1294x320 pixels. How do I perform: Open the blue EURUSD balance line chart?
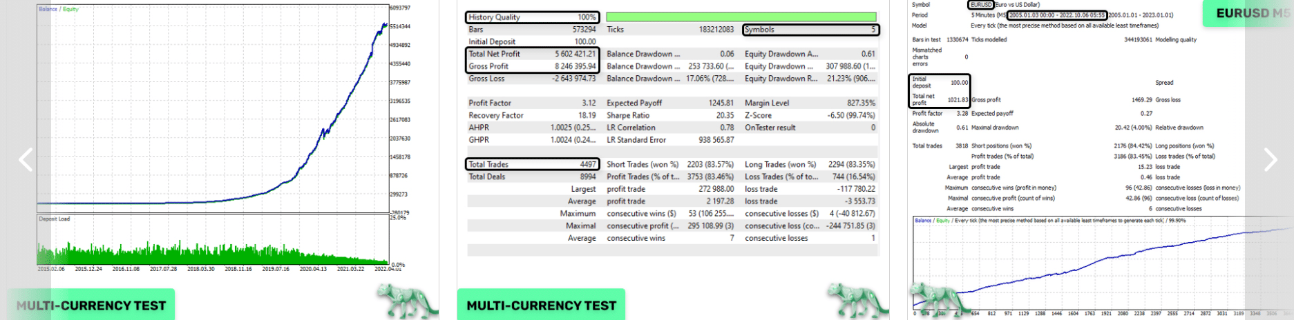tap(1102, 266)
